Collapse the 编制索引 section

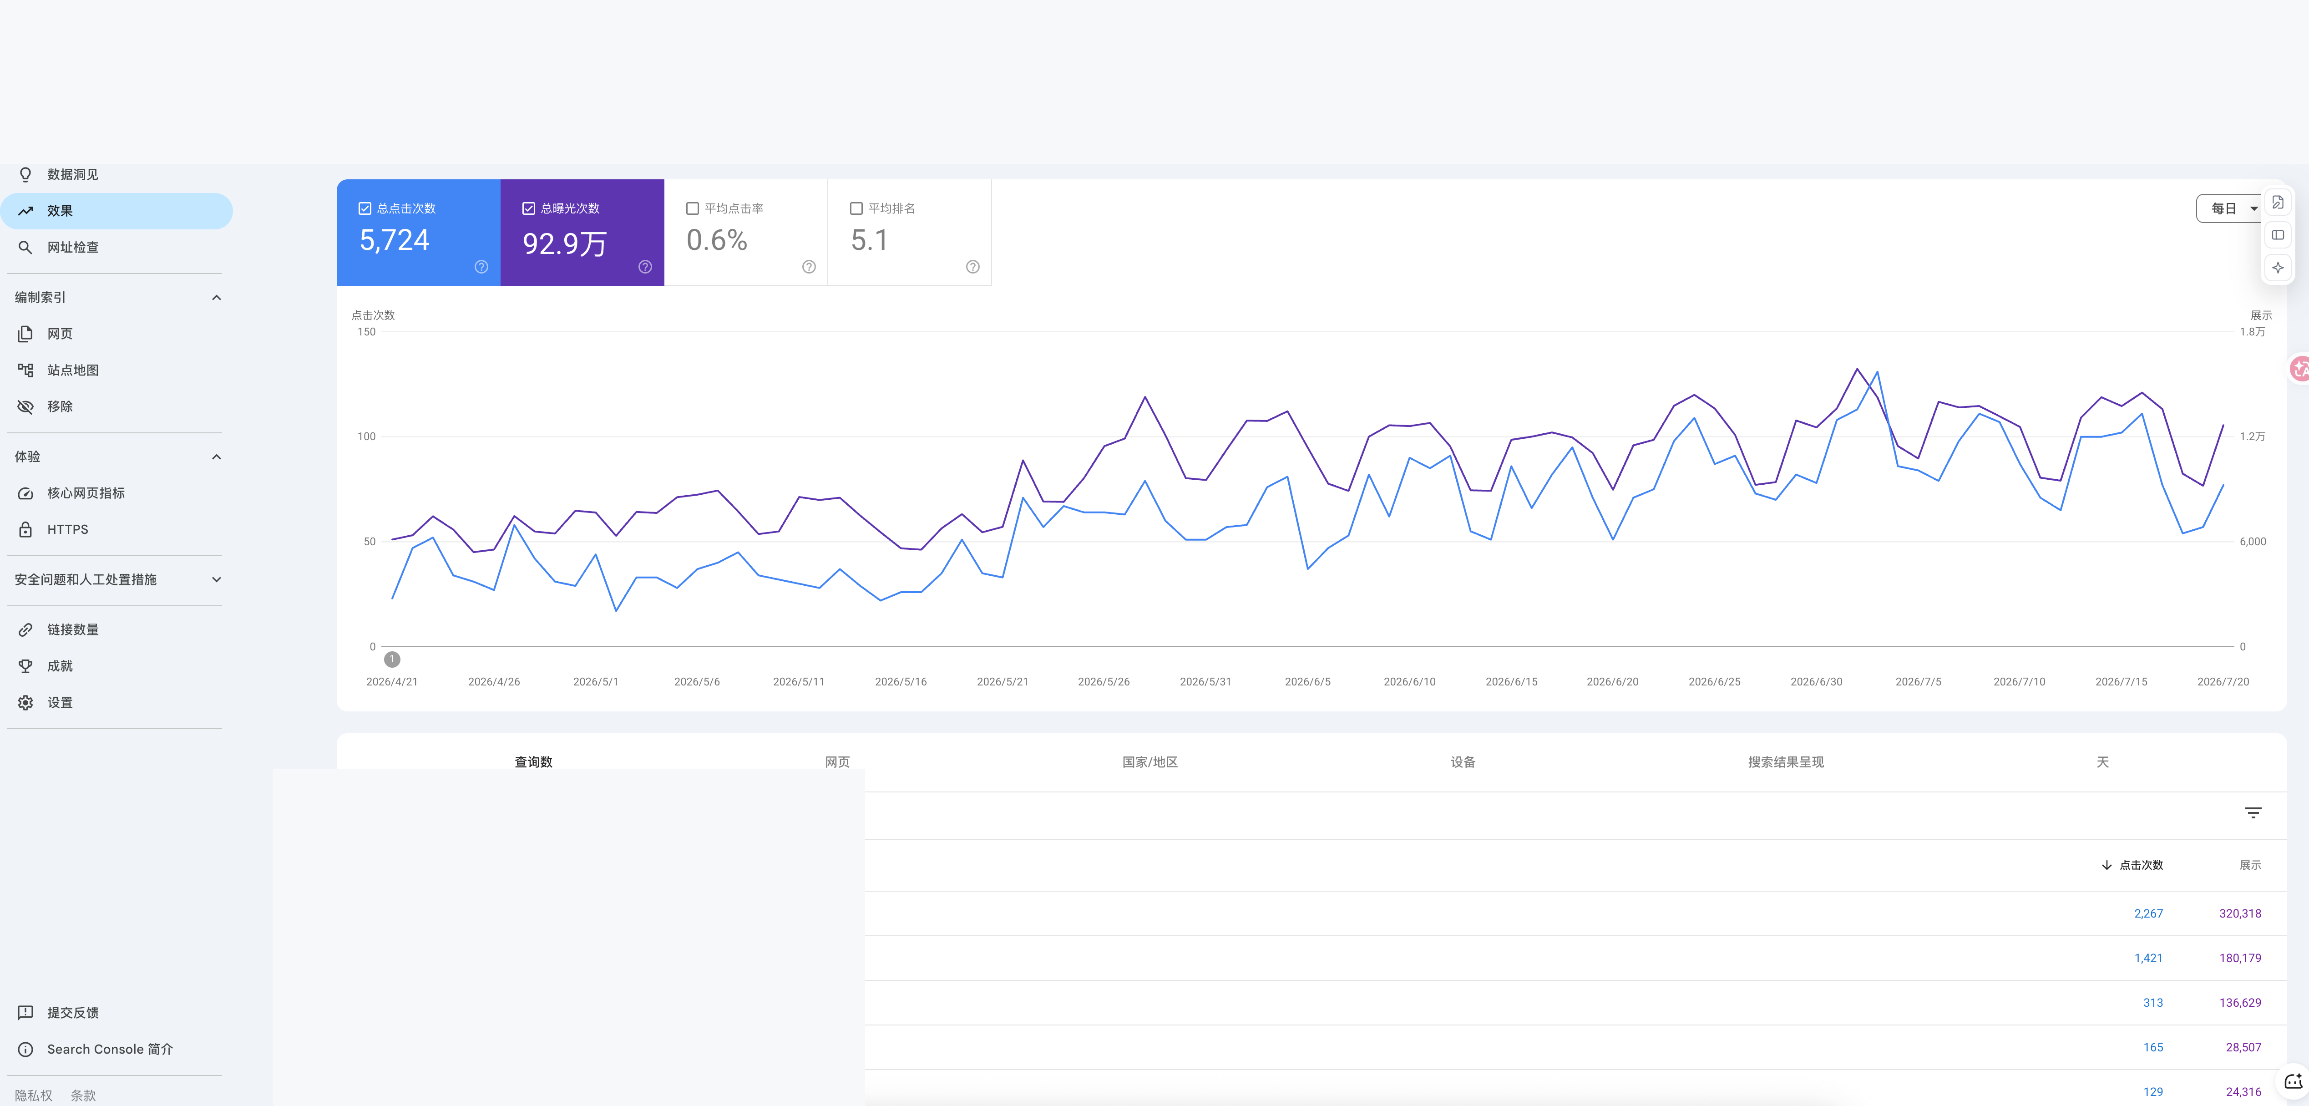pyautogui.click(x=216, y=298)
